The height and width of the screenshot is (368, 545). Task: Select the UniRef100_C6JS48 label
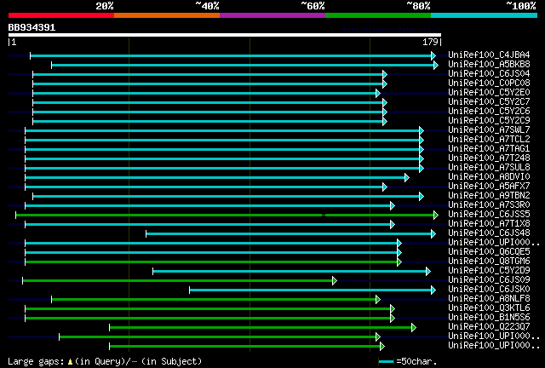489,233
